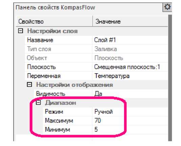Edit the Минимум value 5
This screenshot has height=146, width=181.
tap(130, 129)
